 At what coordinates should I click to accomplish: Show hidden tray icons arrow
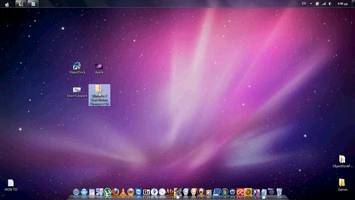tap(311, 3)
